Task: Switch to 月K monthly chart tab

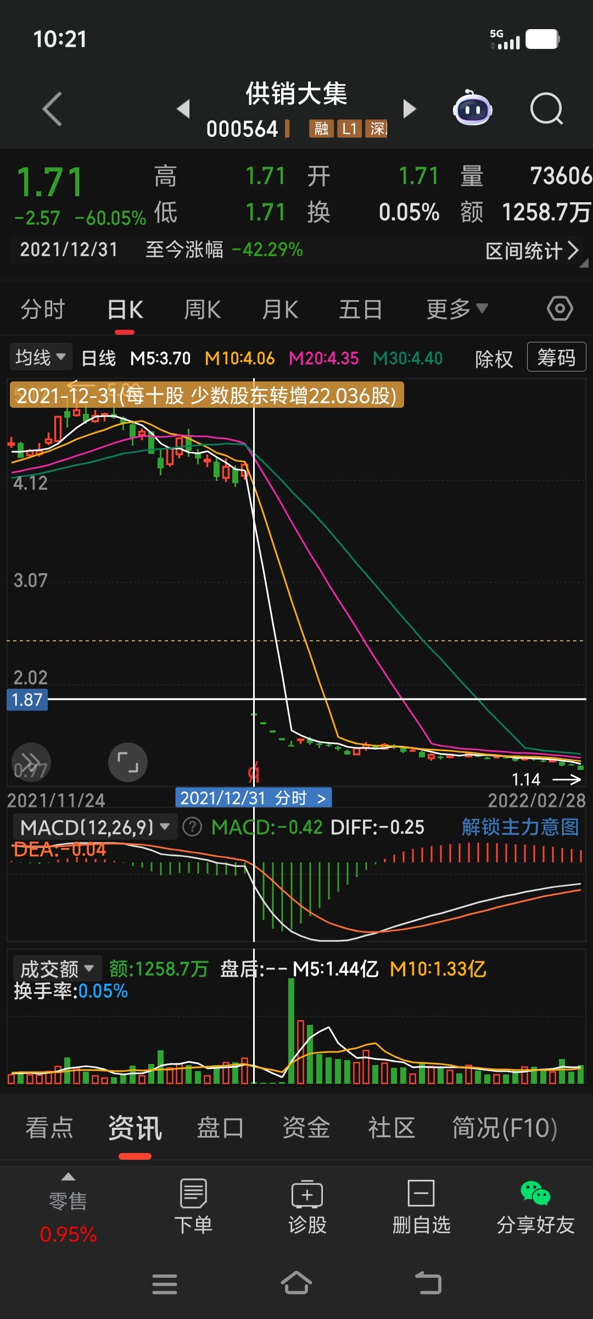Action: tap(280, 309)
